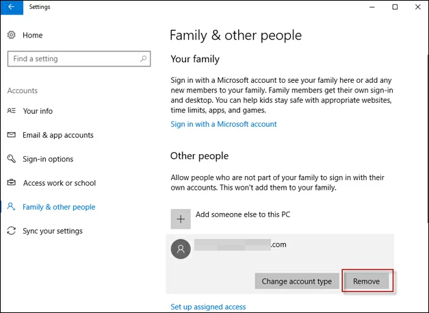Click the Access work or school briefcase icon
The image size is (429, 313).
point(11,183)
